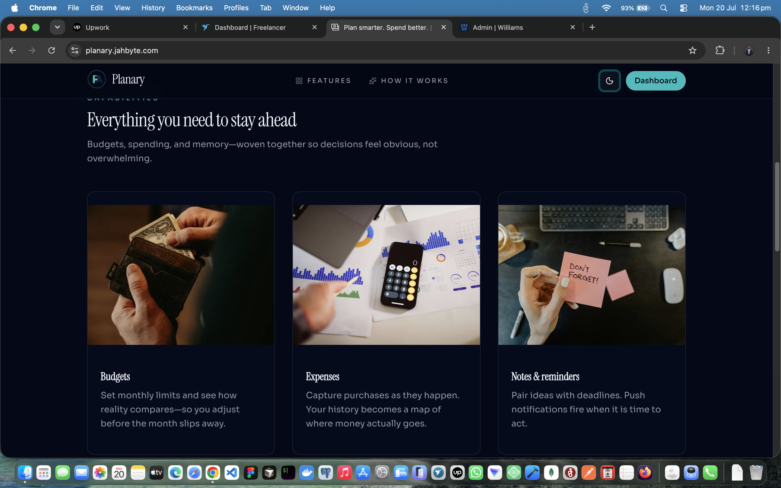
Task: Toggle the dark mode moon button
Action: (609, 81)
